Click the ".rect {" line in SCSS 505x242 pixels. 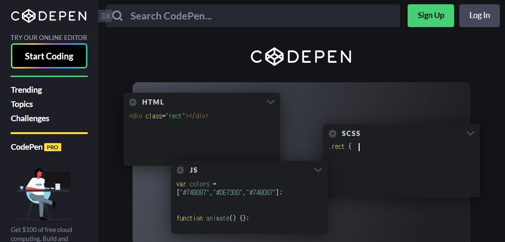click(340, 146)
